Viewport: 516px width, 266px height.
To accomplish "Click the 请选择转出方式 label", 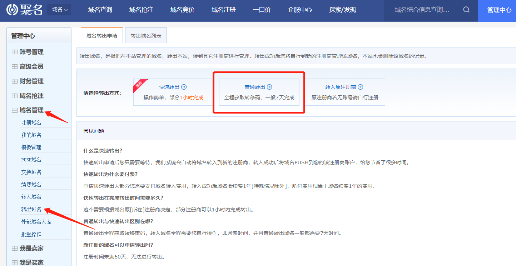I will 103,93.
